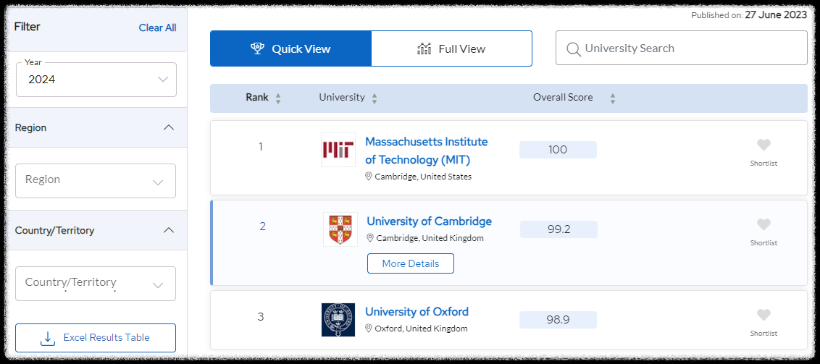Open University of Oxford link
This screenshot has height=364, width=820.
tap(417, 312)
